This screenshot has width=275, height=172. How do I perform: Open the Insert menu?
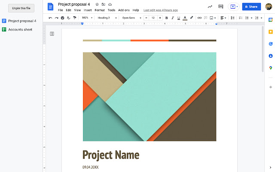tap(88, 10)
